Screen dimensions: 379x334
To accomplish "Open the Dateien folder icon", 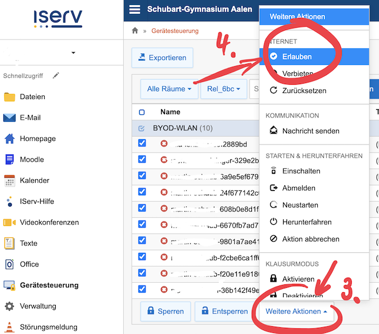I will pyautogui.click(x=9, y=97).
